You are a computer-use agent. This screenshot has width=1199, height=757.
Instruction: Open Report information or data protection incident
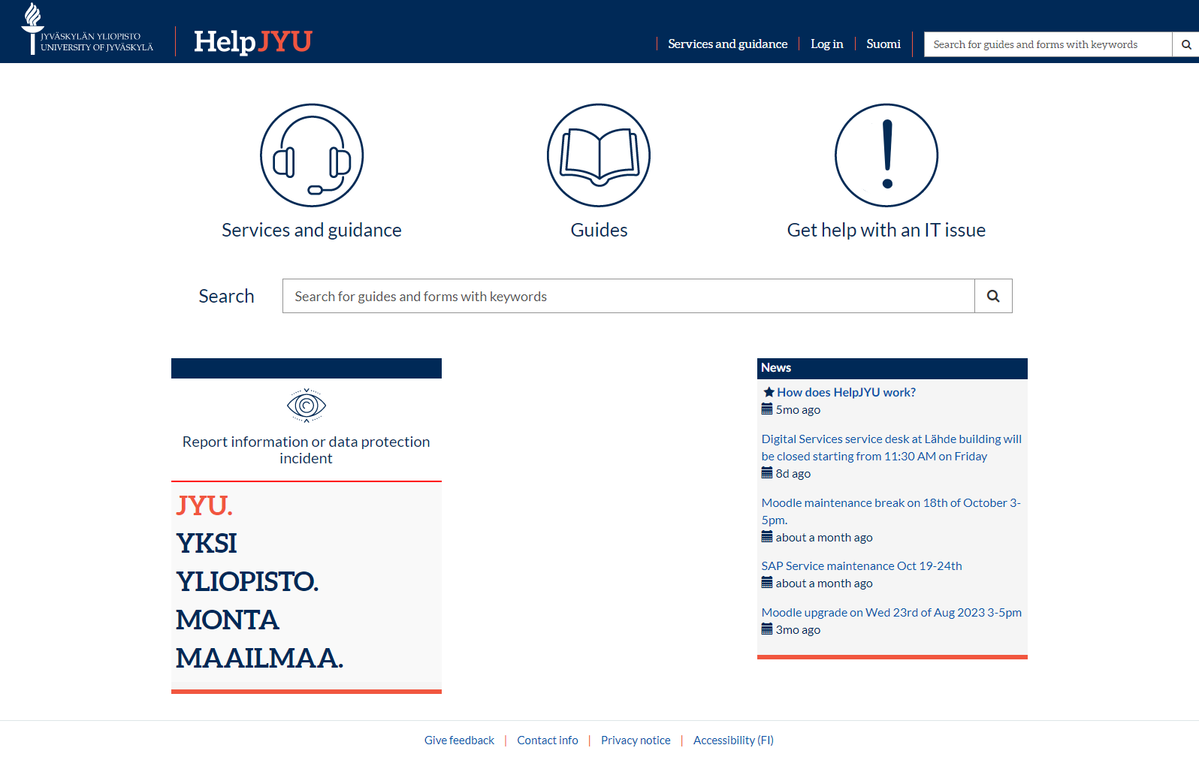[x=307, y=450]
